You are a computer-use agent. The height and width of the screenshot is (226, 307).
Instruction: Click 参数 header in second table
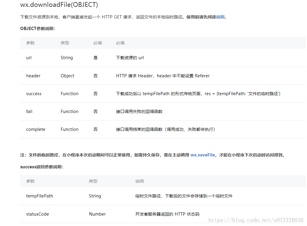[x=30, y=181]
